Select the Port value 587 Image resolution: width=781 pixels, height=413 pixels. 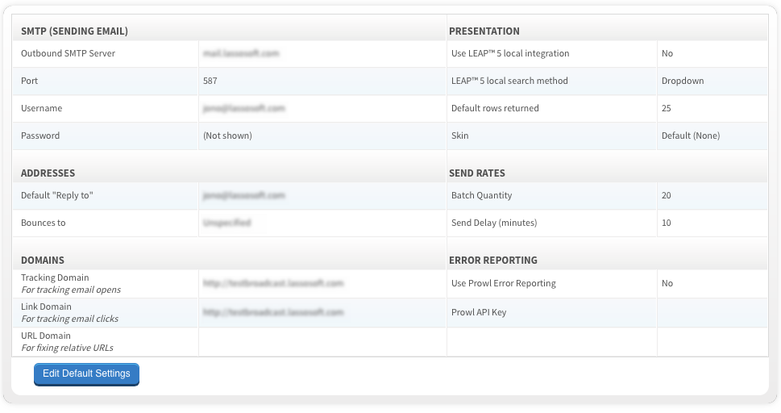click(x=210, y=81)
